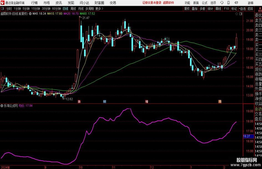
Task: Click the 多股 multi-stock button
Action: click(x=202, y=9)
